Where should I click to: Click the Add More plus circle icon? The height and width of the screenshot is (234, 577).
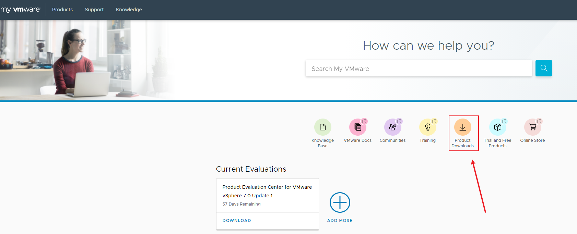340,202
